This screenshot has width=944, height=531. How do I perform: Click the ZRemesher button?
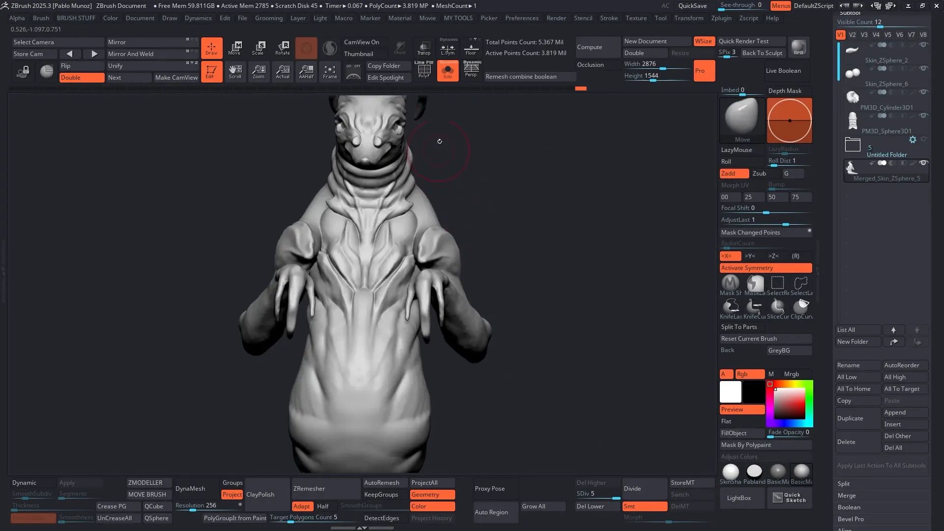coord(309,489)
